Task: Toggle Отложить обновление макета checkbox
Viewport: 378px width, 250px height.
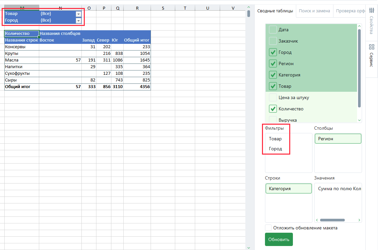Action: click(x=268, y=228)
